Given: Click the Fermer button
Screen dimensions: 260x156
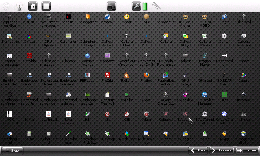Looking at the screenshot, I should [247, 150].
